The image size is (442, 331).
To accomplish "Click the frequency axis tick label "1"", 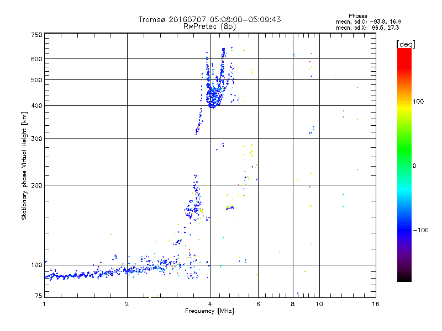I will pos(44,304).
